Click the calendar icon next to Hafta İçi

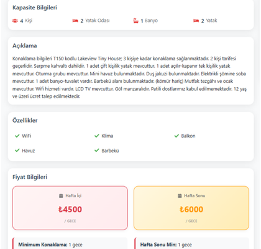(61, 195)
